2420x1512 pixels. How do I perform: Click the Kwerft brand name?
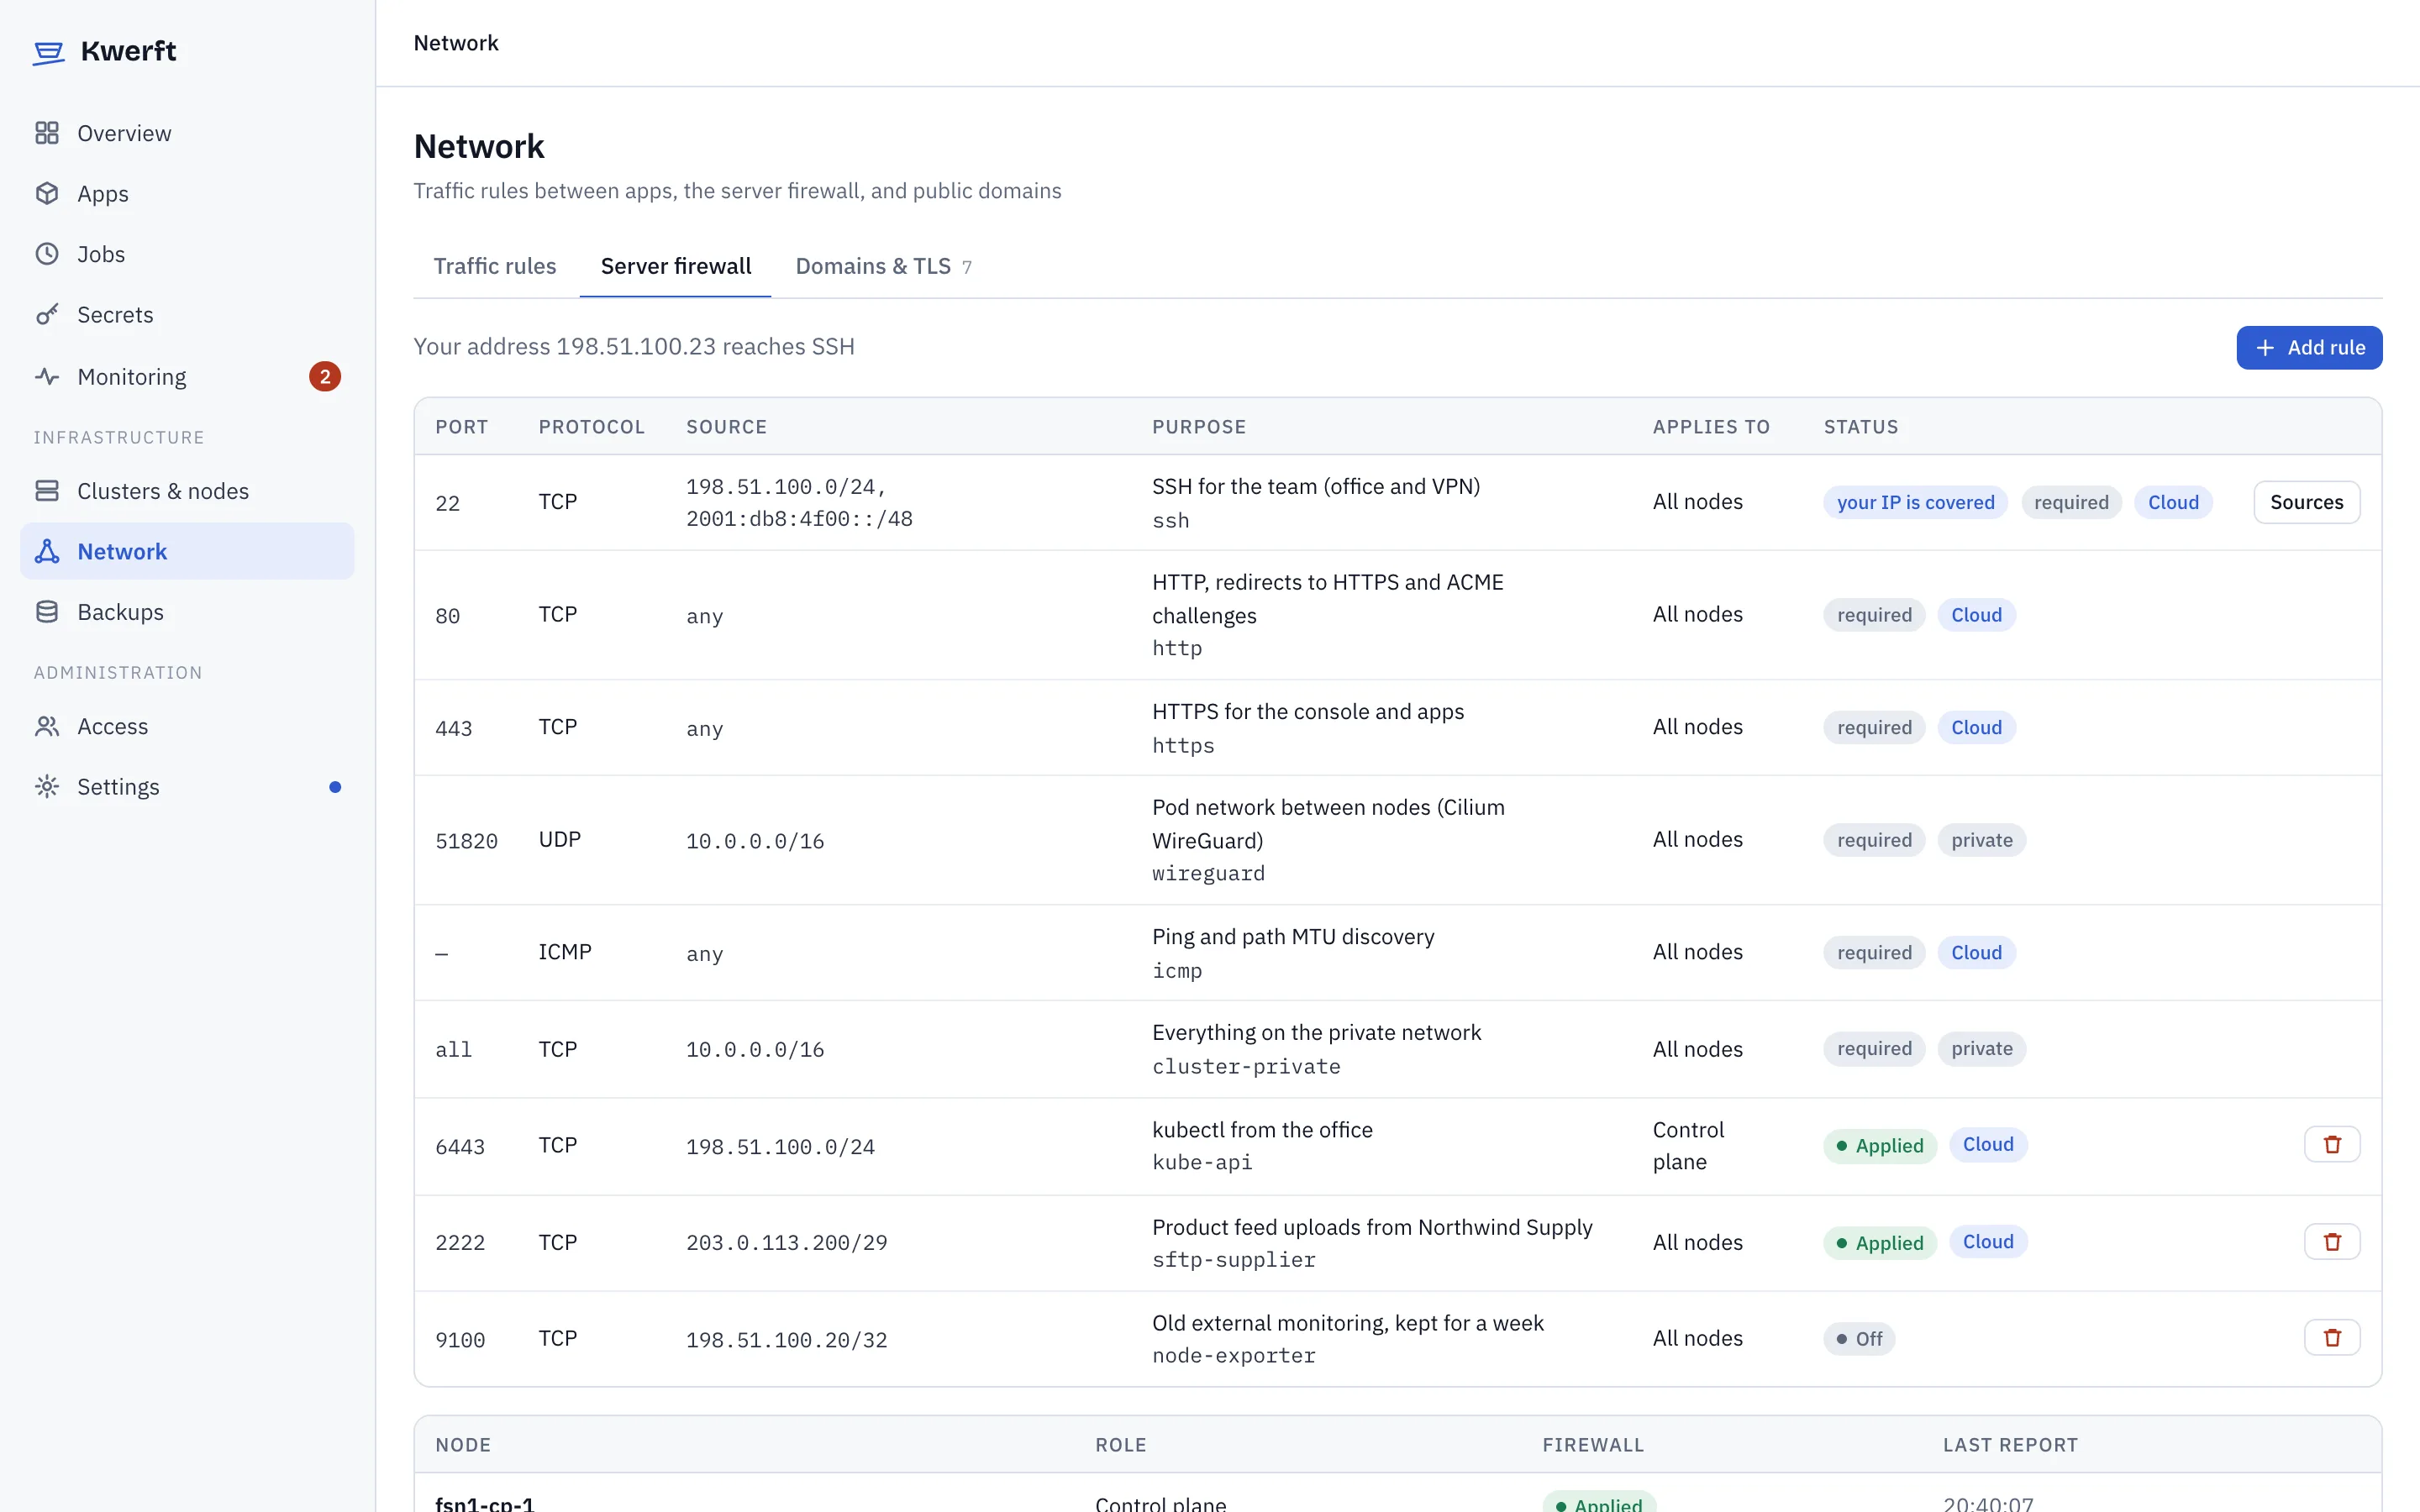point(128,51)
